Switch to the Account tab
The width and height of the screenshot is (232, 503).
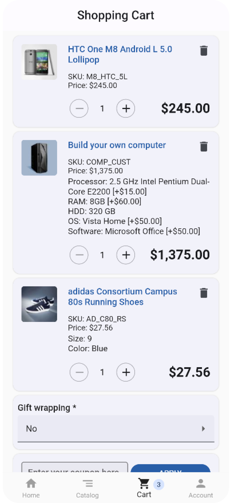[x=201, y=488]
